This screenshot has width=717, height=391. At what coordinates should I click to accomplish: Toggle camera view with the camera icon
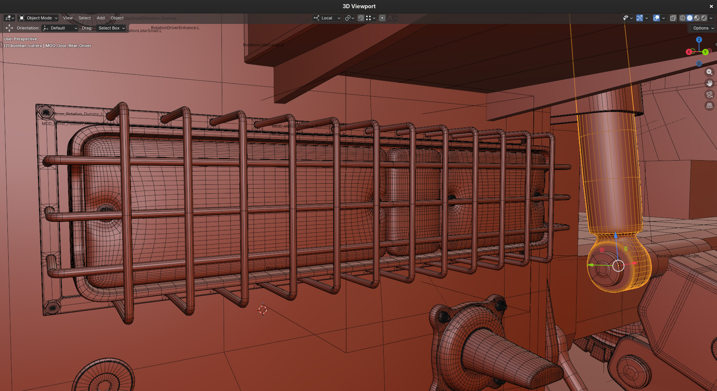[709, 94]
